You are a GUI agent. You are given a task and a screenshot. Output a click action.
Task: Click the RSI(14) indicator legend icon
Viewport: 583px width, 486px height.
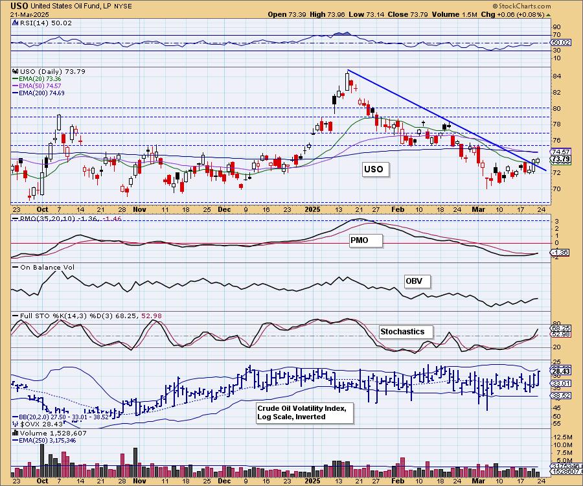pyautogui.click(x=16, y=23)
